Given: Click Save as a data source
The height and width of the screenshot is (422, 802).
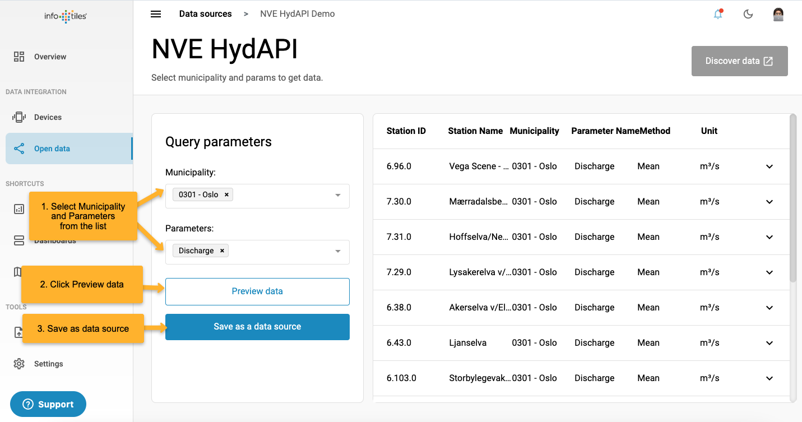Looking at the screenshot, I should click(257, 327).
